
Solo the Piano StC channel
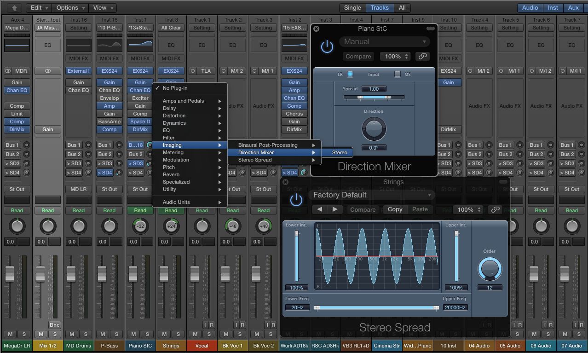pos(147,334)
